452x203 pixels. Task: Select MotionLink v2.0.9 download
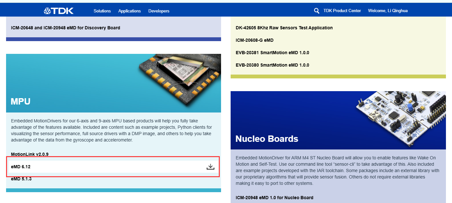click(x=30, y=154)
